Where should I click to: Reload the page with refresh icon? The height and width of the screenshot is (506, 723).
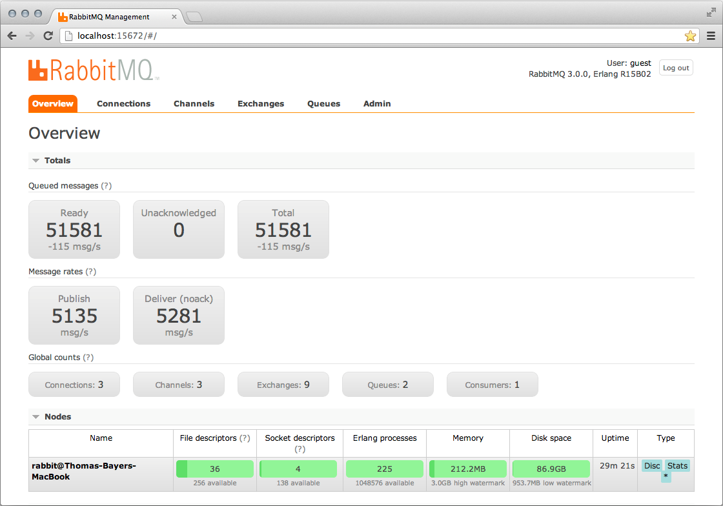coord(48,36)
